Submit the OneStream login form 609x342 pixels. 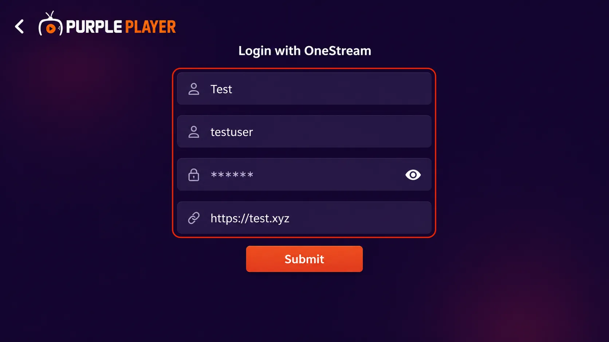(304, 259)
